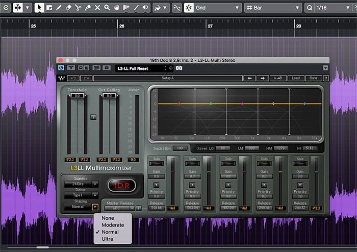The width and height of the screenshot is (357, 252).
Task: Click the Threshold slider handle
Action: coord(77,96)
